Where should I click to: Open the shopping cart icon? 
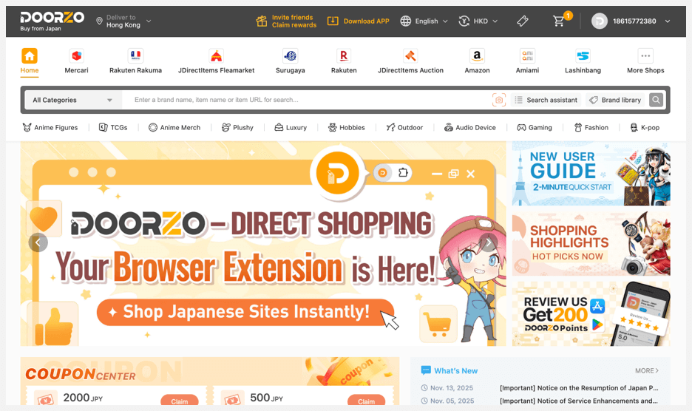(559, 21)
